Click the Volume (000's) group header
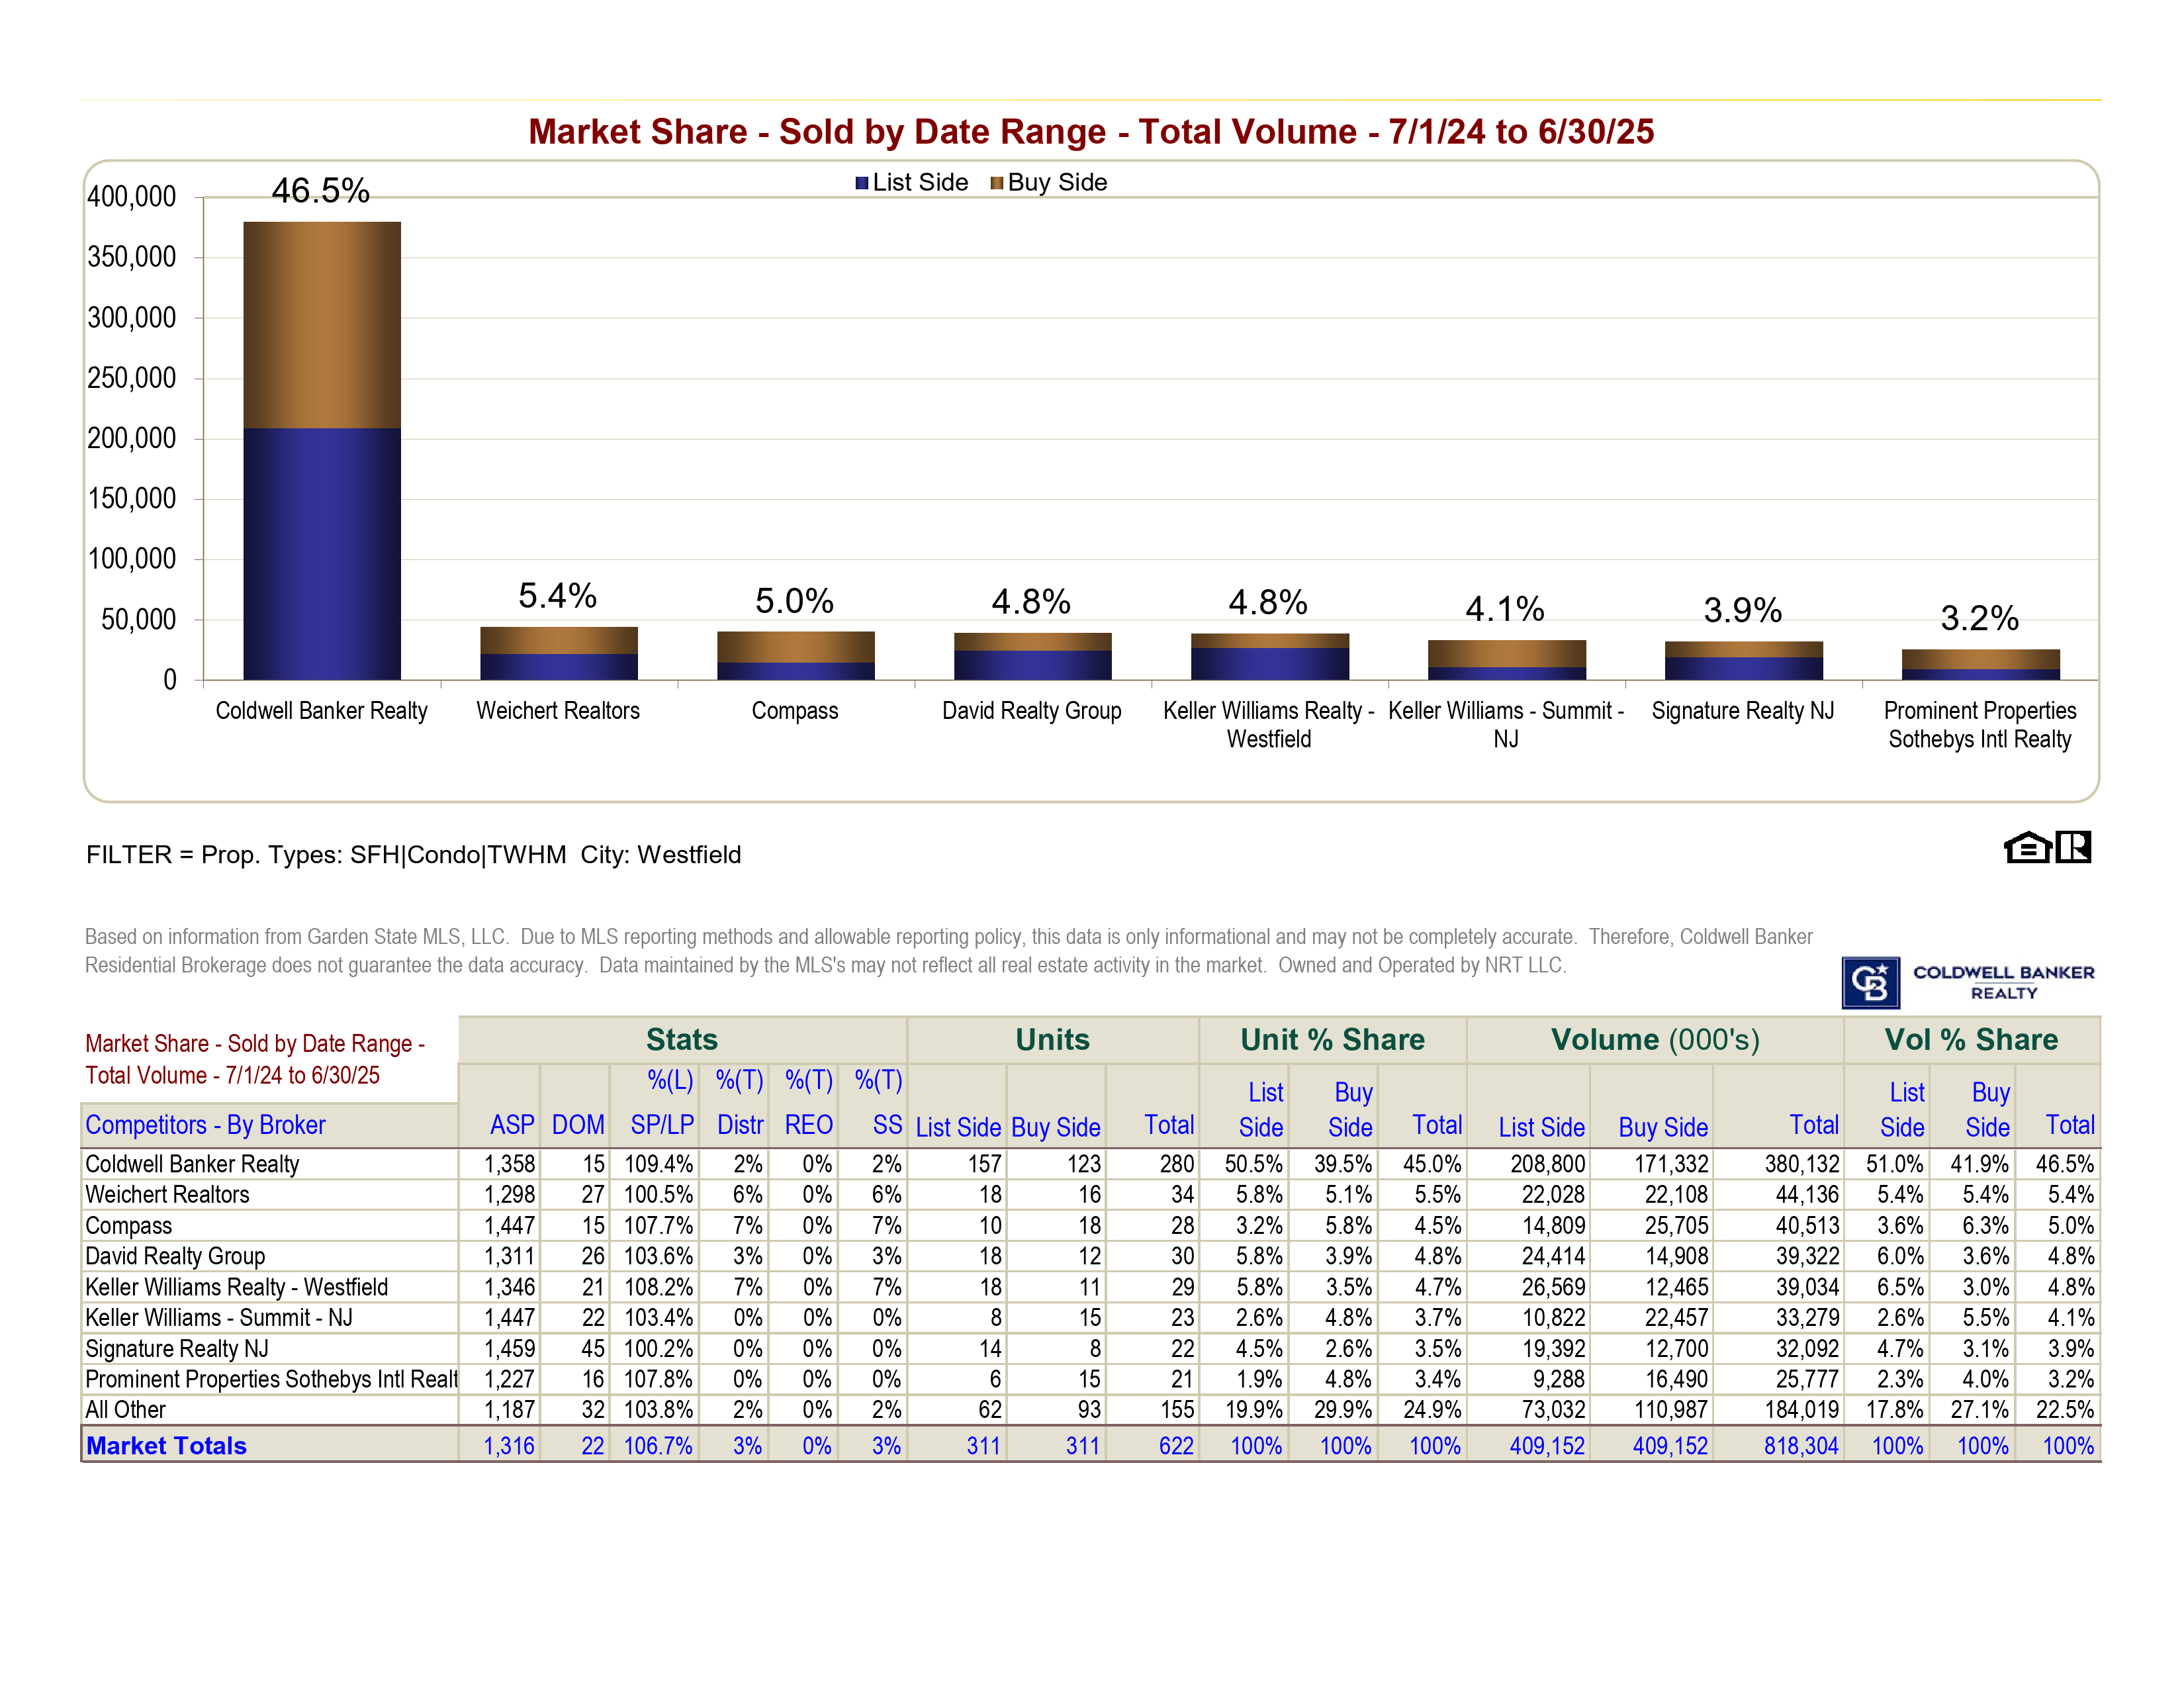 [1655, 1040]
